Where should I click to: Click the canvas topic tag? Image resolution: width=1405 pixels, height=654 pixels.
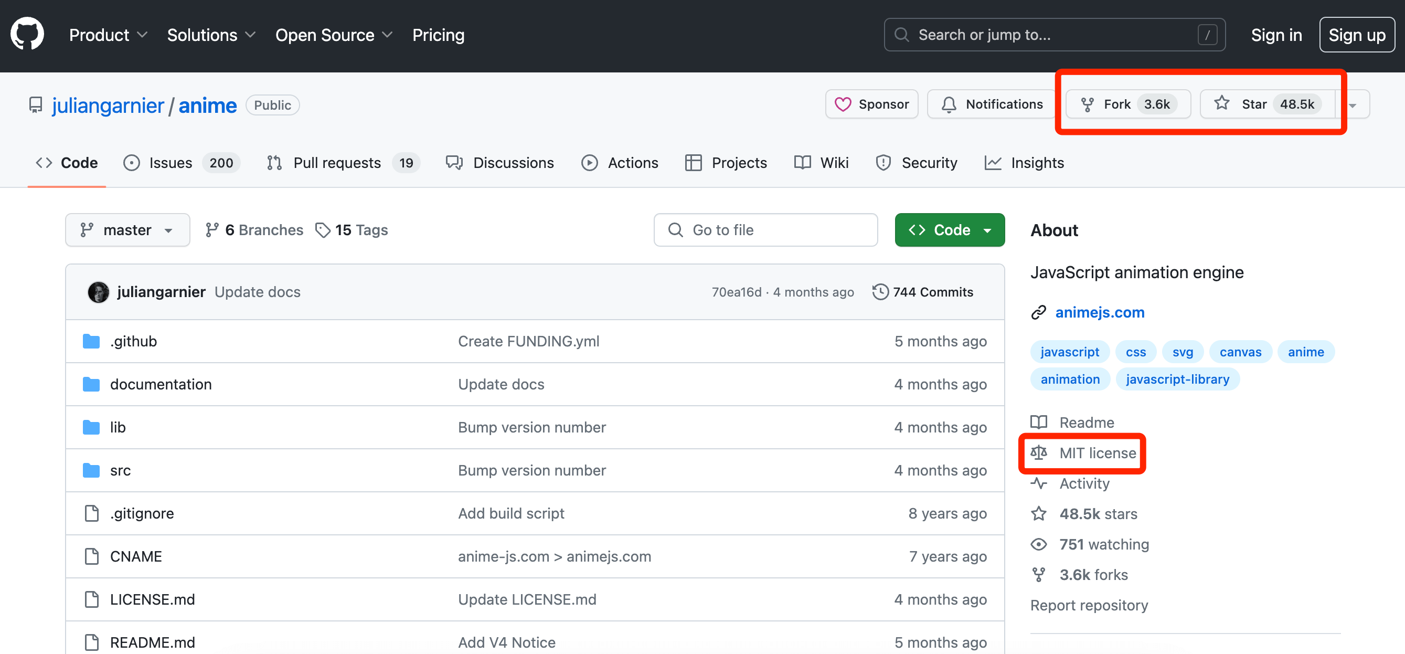[x=1240, y=352]
